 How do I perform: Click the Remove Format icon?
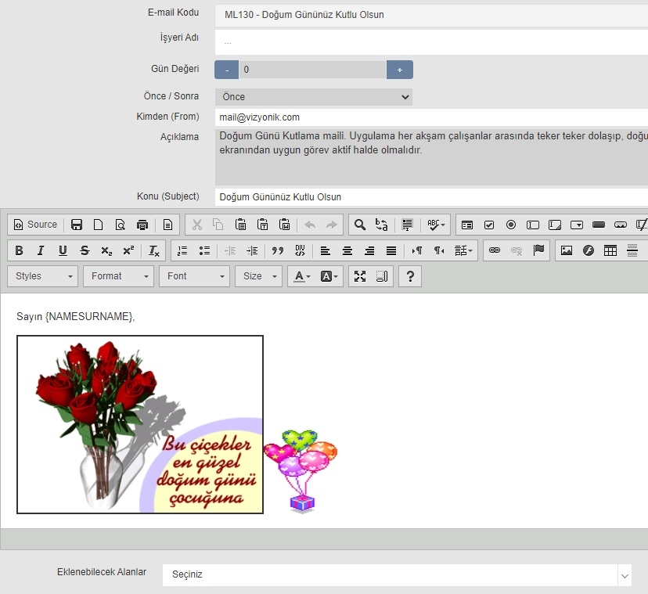click(153, 250)
